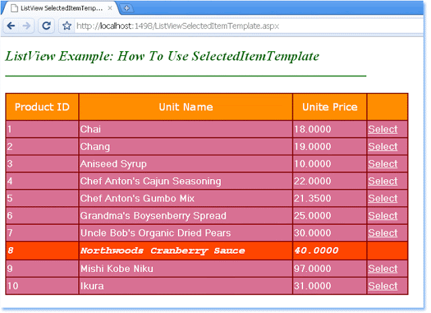This screenshot has width=431, height=313.
Task: Click Chef Anton's Cajun Seasoning text
Action: [151, 181]
